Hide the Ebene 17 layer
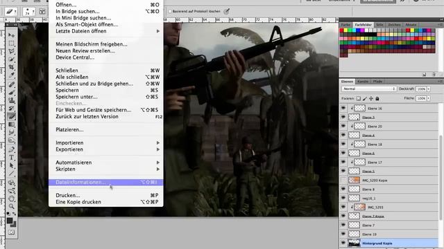This screenshot has width=444, height=249. click(343, 162)
